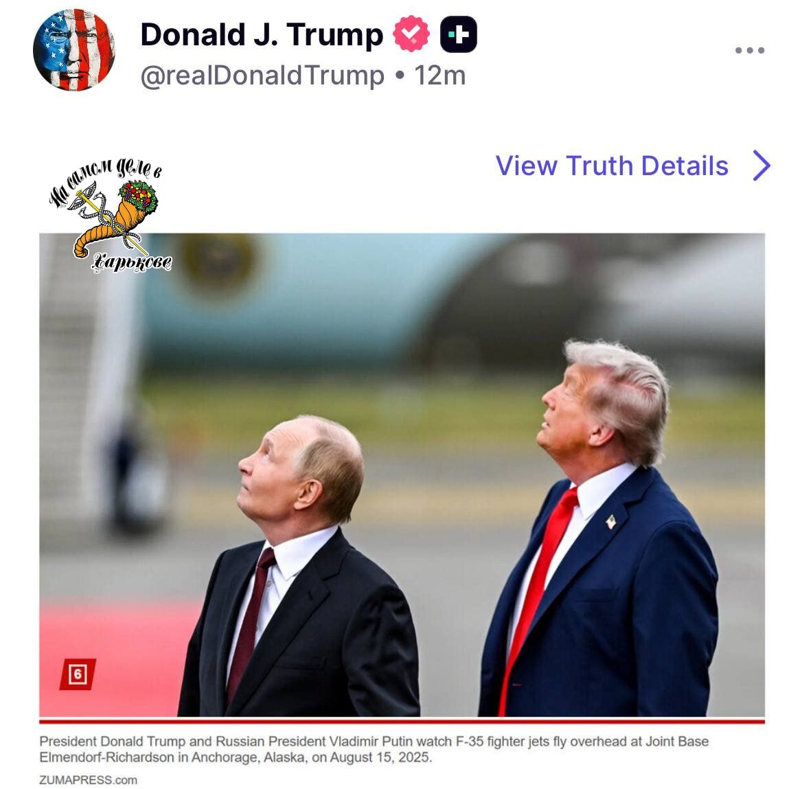Tap the Харькове watermark text

[x=132, y=263]
